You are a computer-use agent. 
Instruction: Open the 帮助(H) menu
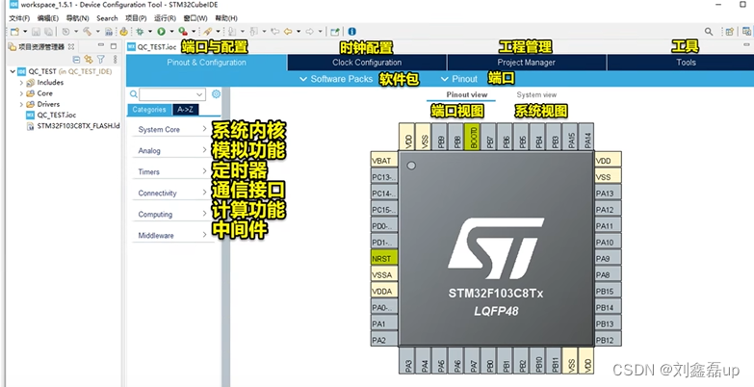coord(226,18)
